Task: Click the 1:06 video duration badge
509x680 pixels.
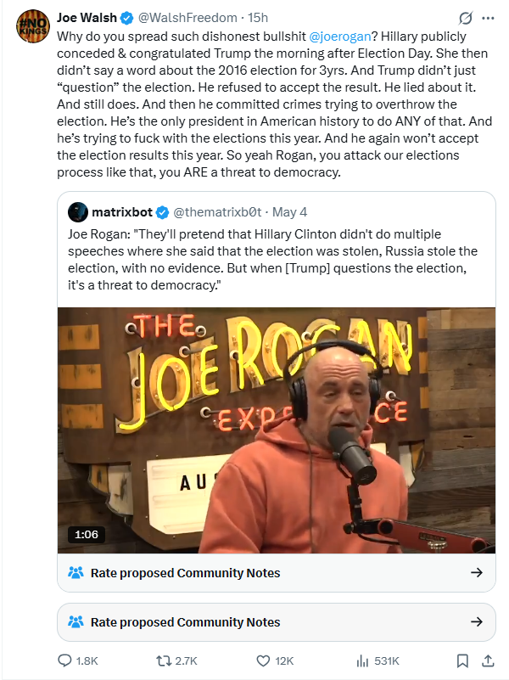Action: 87,534
